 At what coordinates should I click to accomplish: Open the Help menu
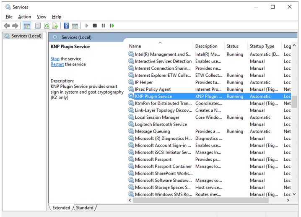[x=57, y=17]
